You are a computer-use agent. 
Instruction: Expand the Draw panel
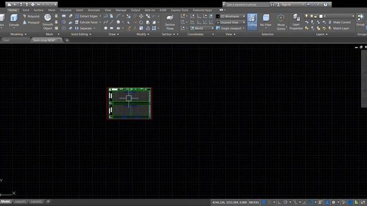(114, 34)
